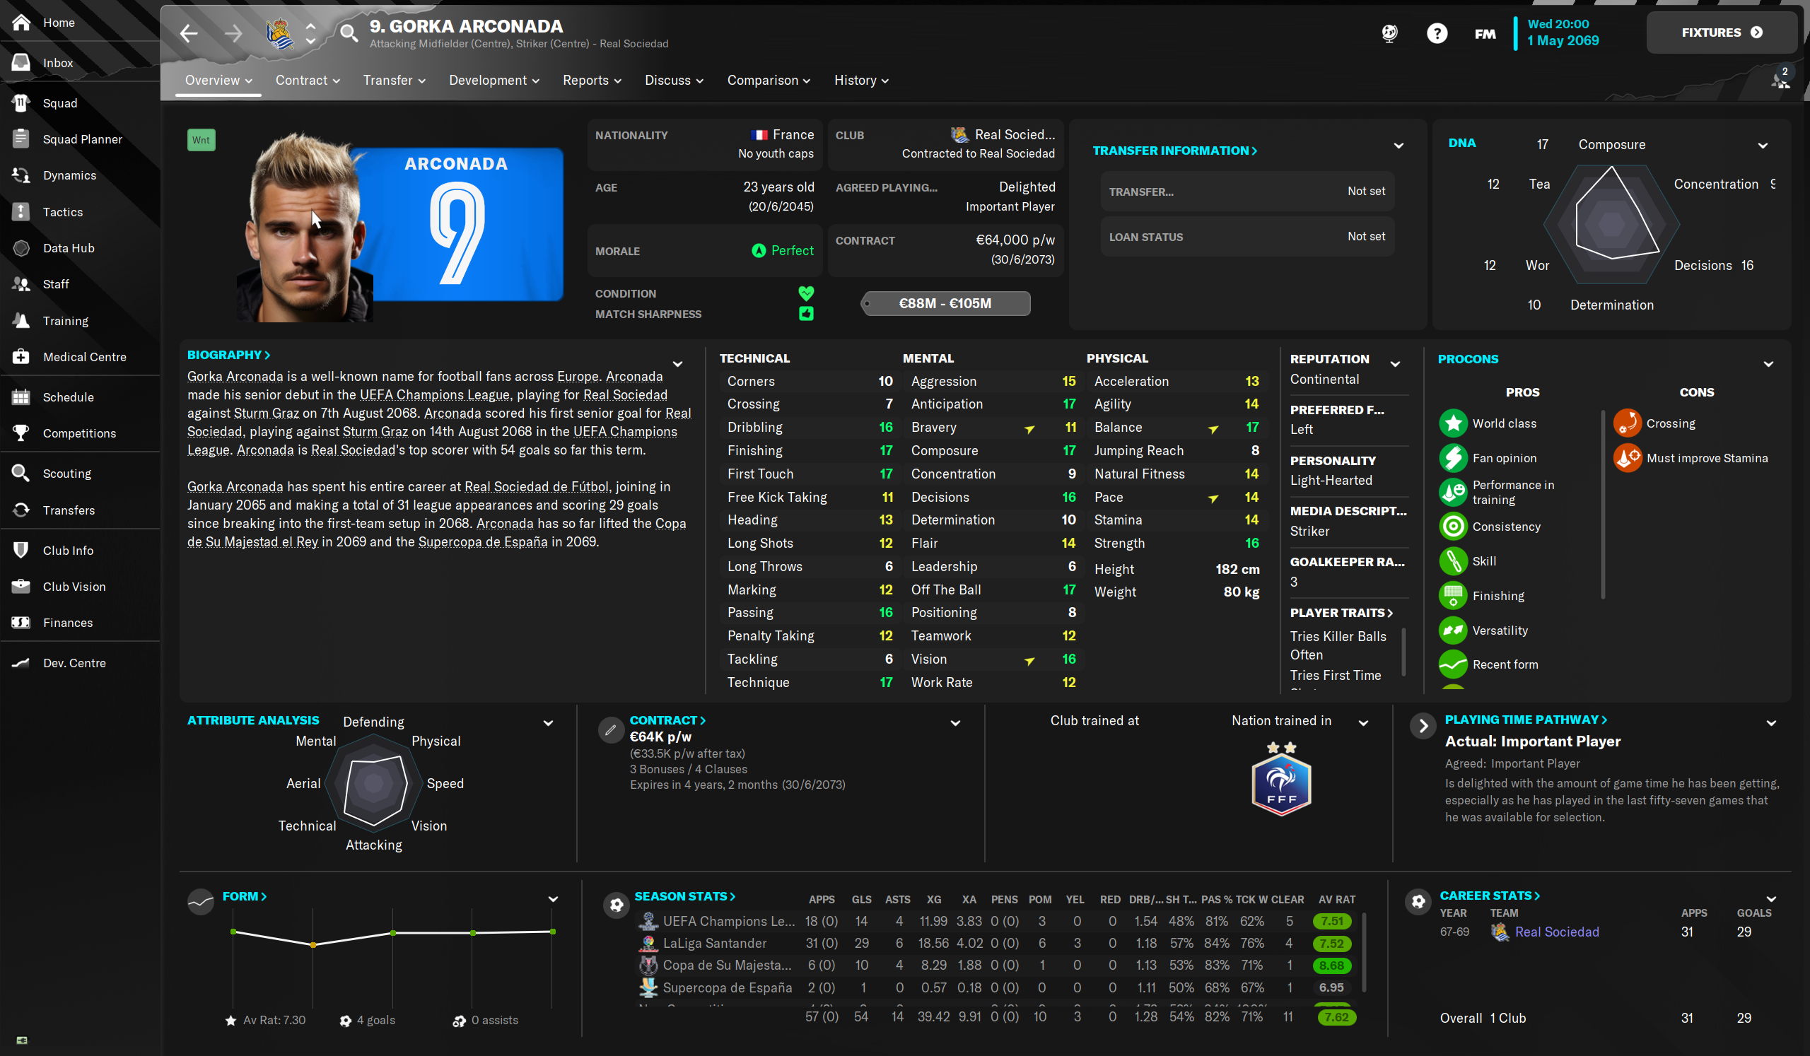Click the LaLiga Santander stats row
Image resolution: width=1810 pixels, height=1056 pixels.
tap(997, 943)
